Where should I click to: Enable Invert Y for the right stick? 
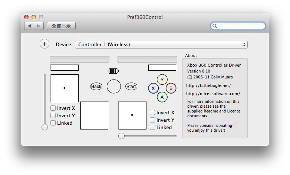152,120
